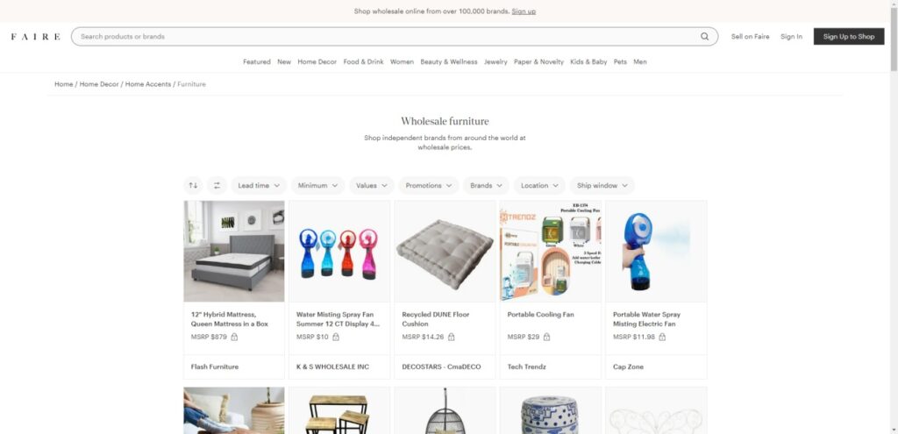Select the Jewelry category menu
898x434 pixels.
click(x=495, y=62)
